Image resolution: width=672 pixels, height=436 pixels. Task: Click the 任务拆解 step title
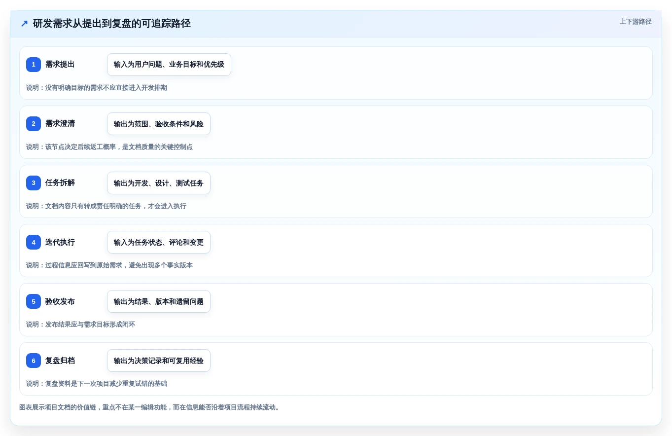point(60,183)
